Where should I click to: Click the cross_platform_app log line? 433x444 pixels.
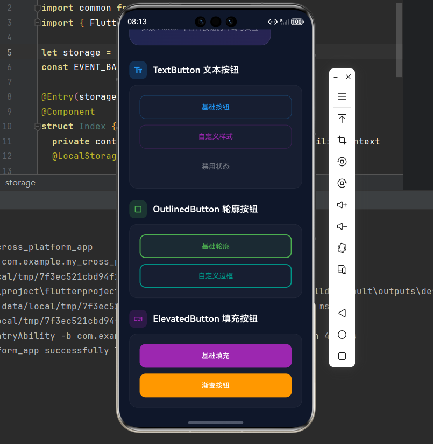[46, 247]
